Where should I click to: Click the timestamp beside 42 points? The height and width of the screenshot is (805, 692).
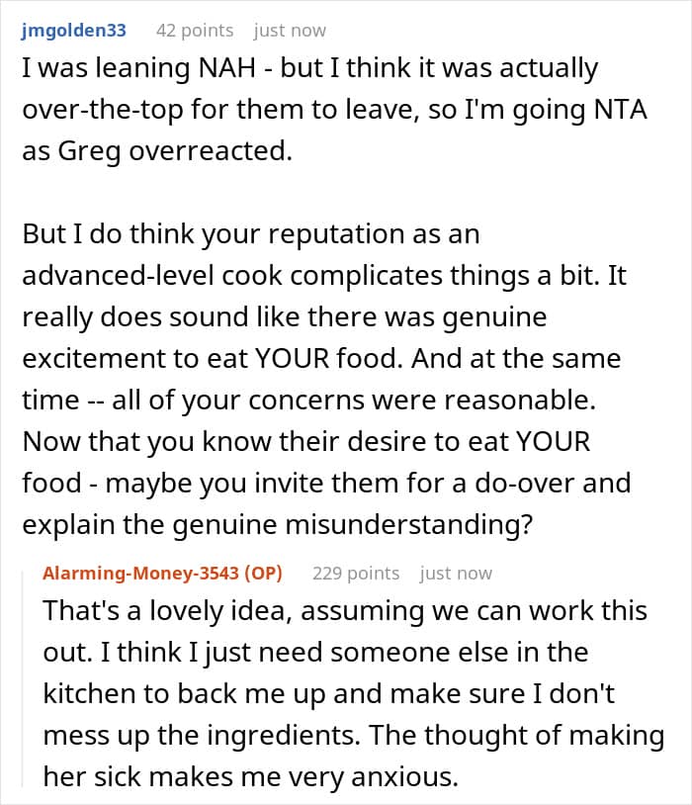point(290,31)
